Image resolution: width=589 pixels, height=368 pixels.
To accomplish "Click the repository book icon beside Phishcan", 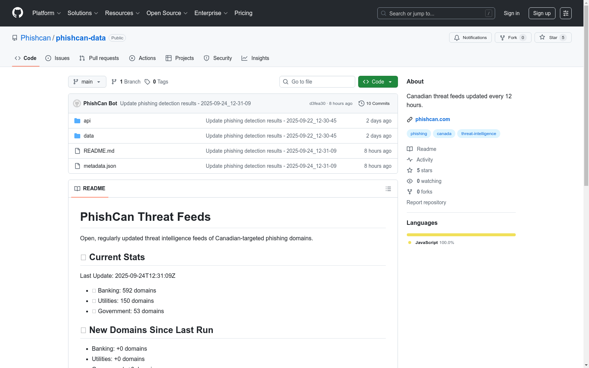I will pyautogui.click(x=15, y=38).
